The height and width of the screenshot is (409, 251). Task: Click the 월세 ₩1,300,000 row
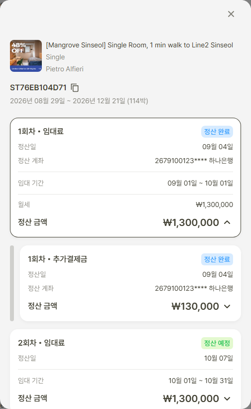click(125, 204)
